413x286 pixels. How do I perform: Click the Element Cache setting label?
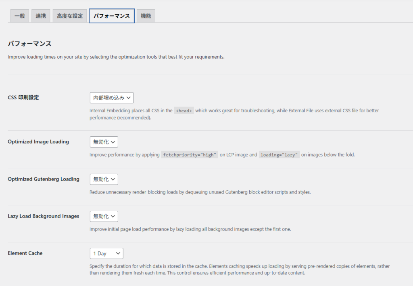tap(25, 253)
